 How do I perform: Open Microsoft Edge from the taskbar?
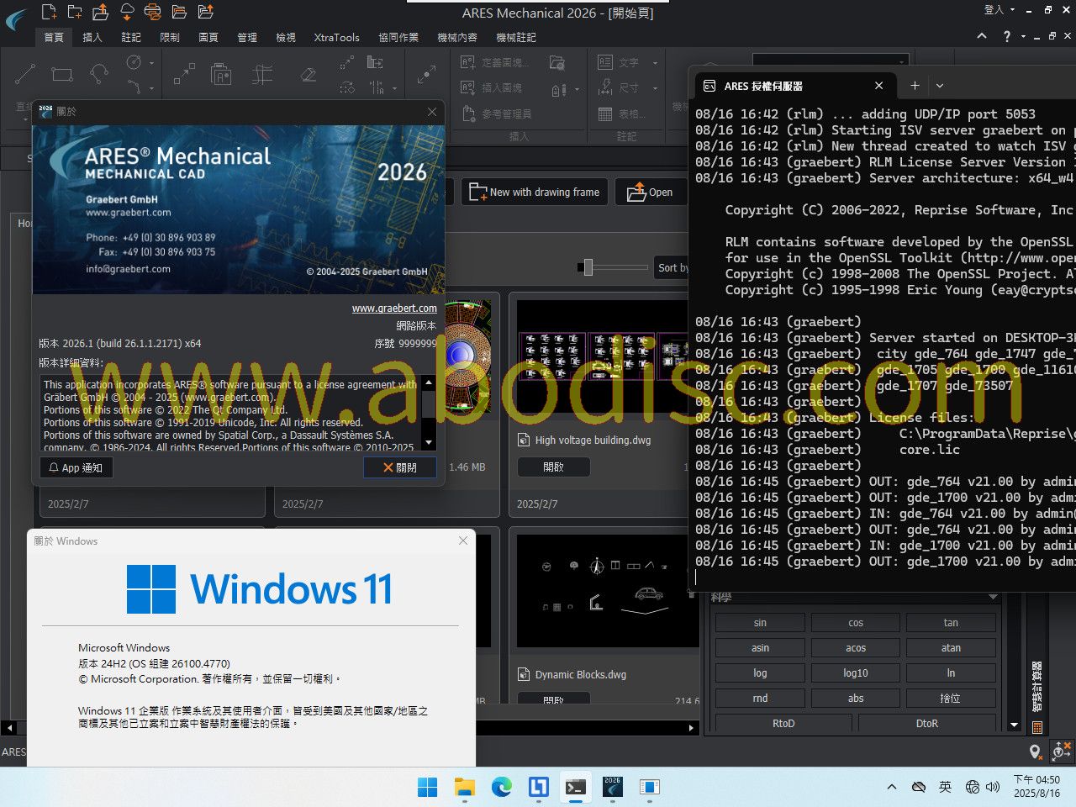502,787
